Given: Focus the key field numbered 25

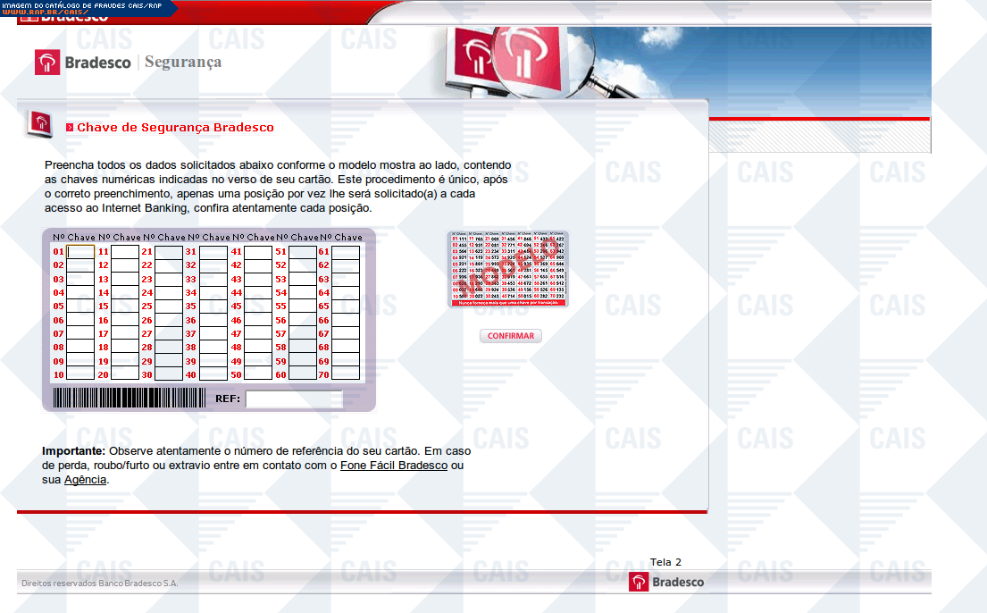Looking at the screenshot, I should (x=169, y=306).
